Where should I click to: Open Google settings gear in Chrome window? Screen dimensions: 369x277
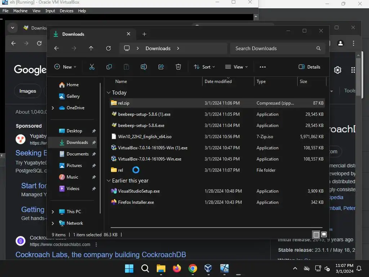coord(337,70)
